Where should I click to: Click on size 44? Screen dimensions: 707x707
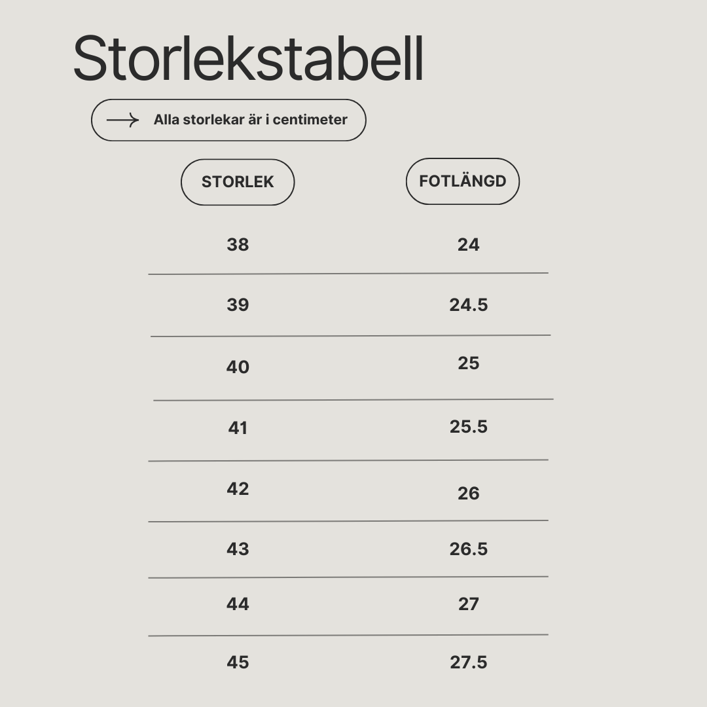(x=238, y=604)
